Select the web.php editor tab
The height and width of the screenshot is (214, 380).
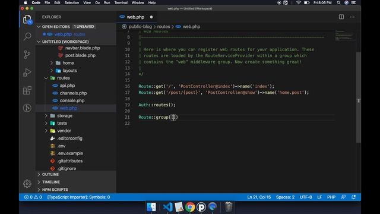click(137, 17)
